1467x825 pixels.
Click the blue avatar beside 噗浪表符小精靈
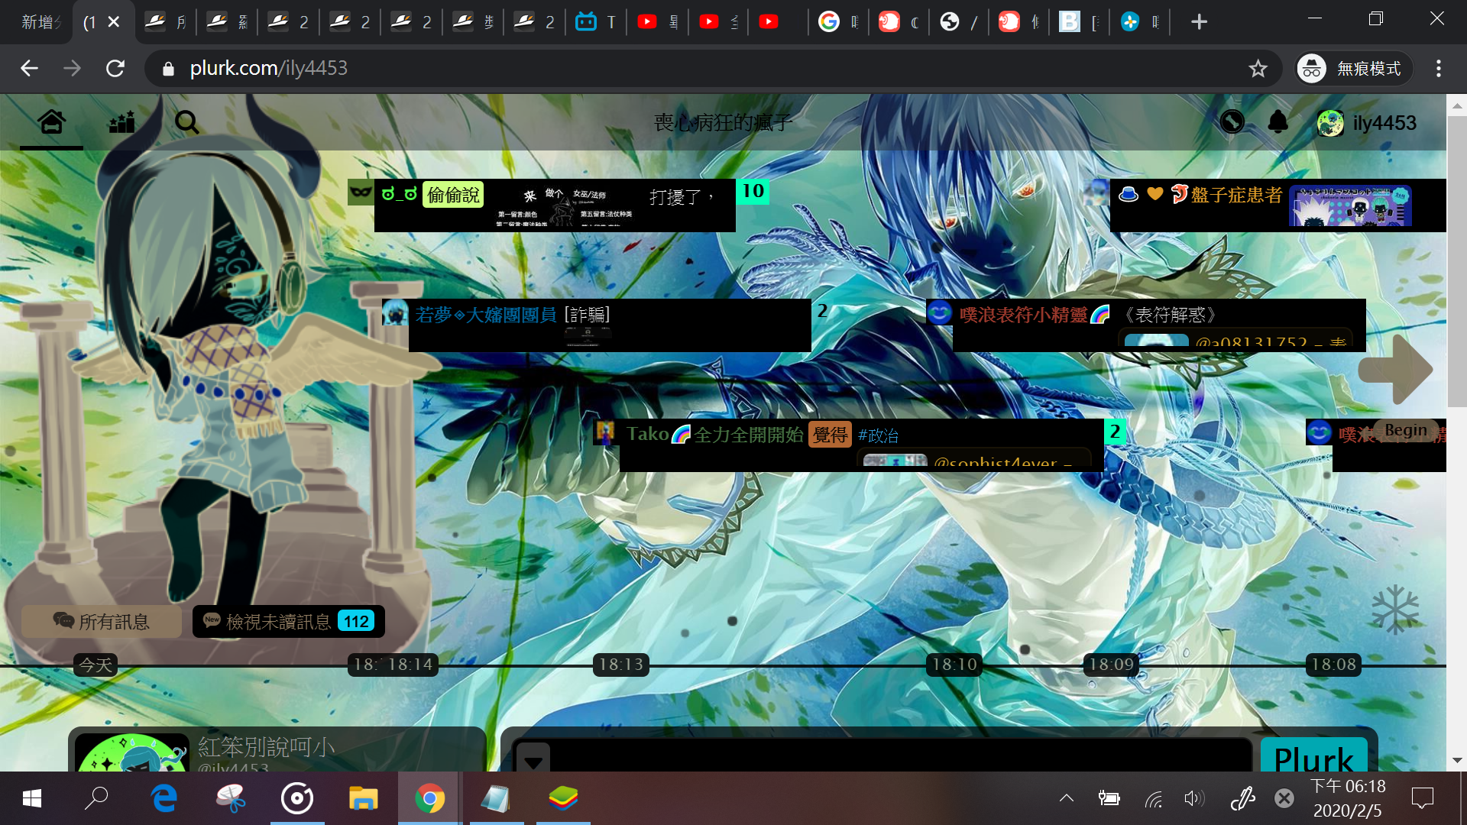[939, 312]
